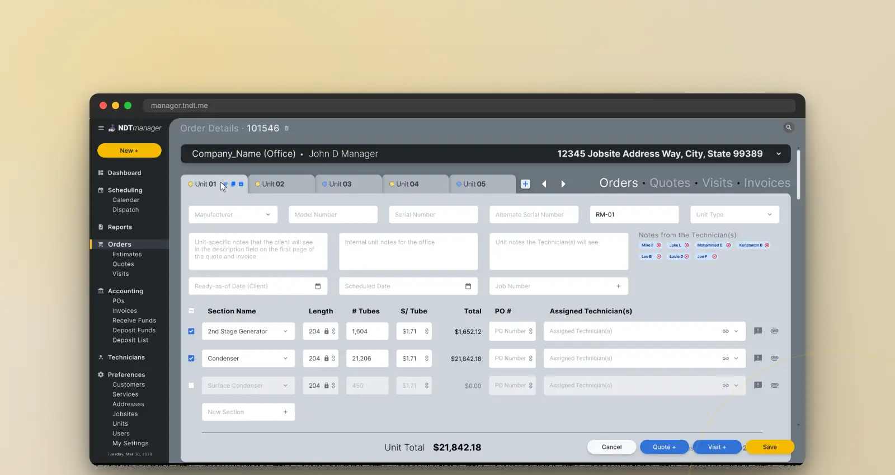Screen dimensions: 895x475
Task: Open Technicians in the sidebar
Action: click(126, 358)
